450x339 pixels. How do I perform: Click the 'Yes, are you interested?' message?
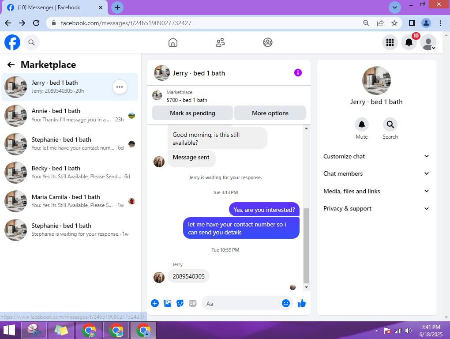click(x=264, y=210)
